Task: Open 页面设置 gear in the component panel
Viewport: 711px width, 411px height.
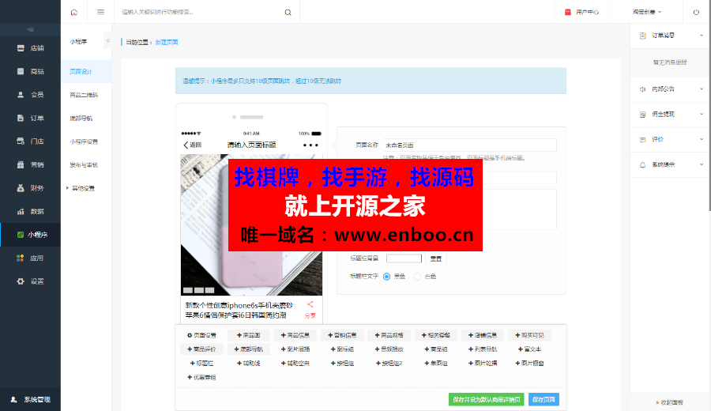Action: click(201, 335)
